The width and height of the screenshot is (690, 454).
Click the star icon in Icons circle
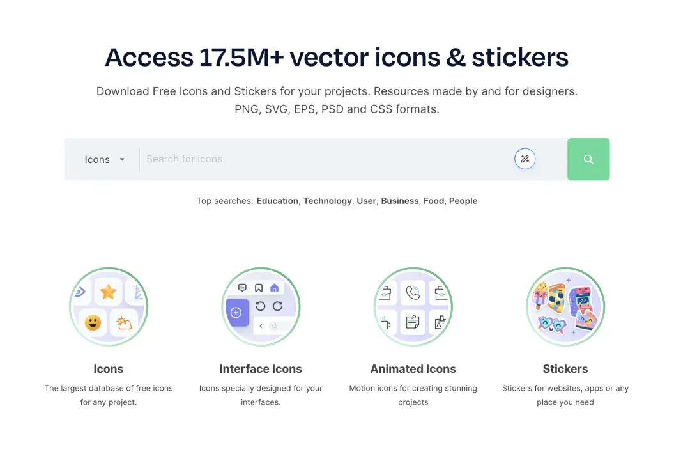[108, 292]
